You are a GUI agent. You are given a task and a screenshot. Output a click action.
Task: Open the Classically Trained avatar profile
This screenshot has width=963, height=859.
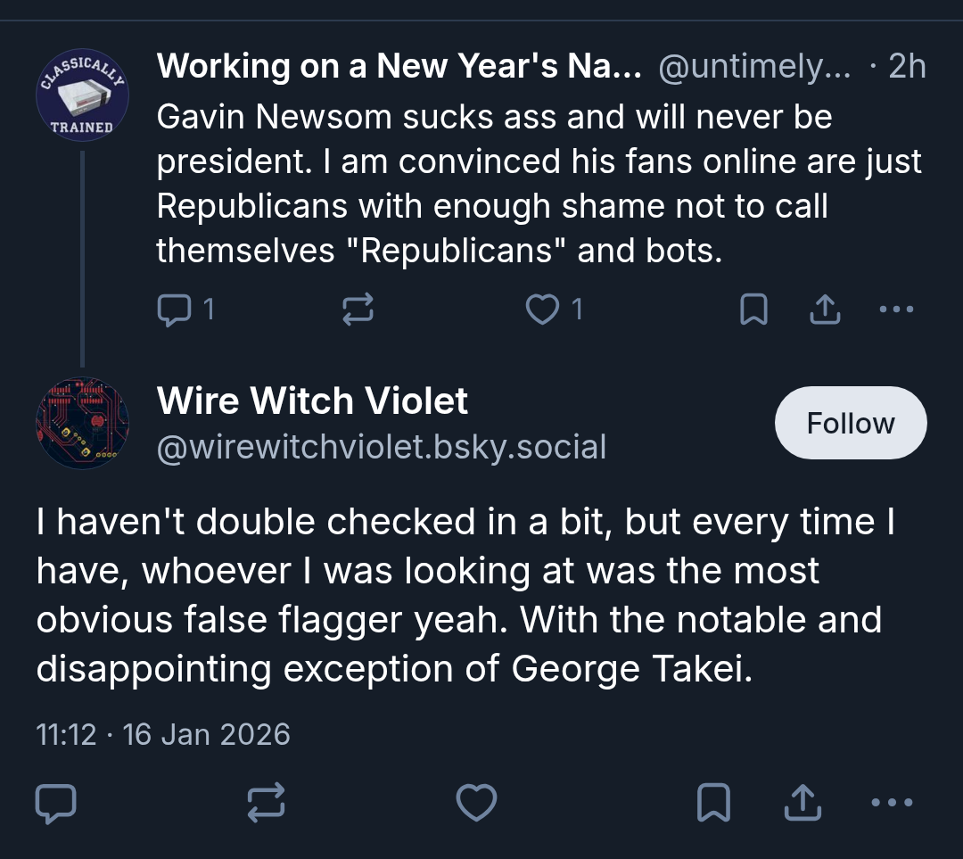(82, 95)
